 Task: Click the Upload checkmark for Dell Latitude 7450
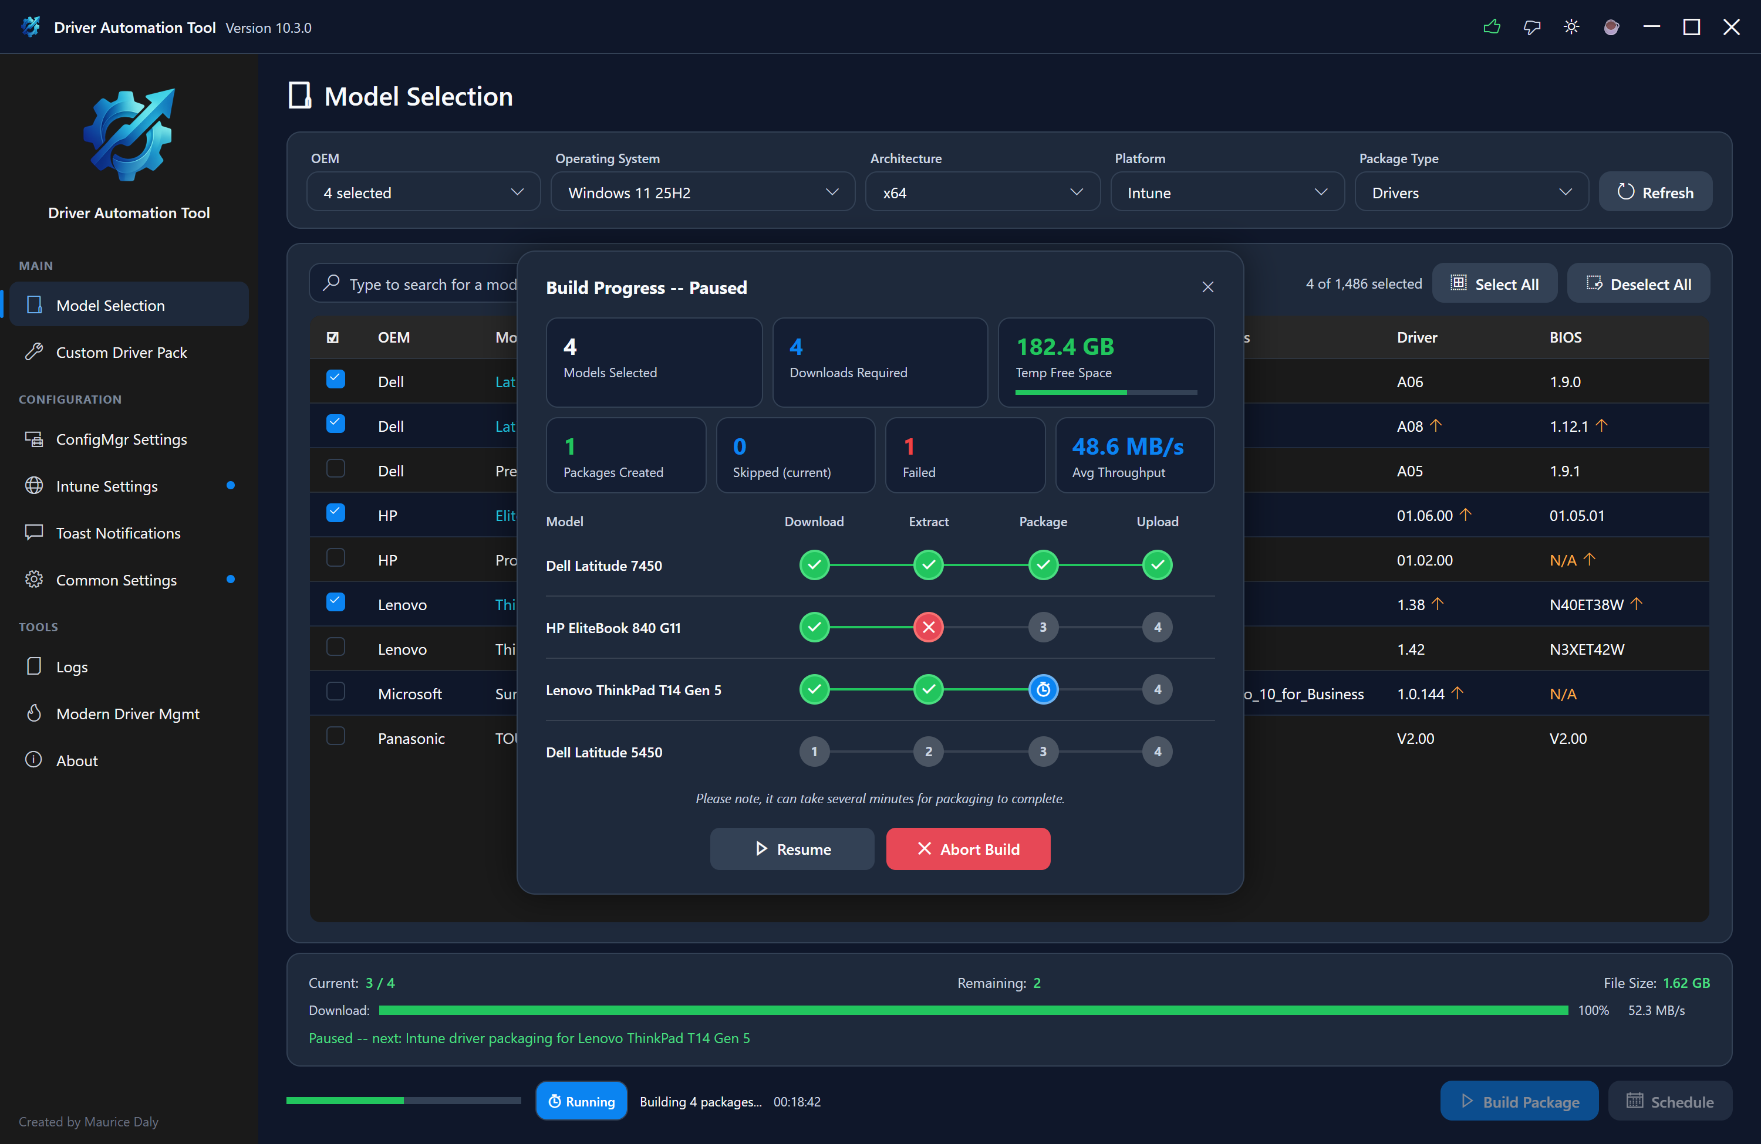[x=1157, y=565]
